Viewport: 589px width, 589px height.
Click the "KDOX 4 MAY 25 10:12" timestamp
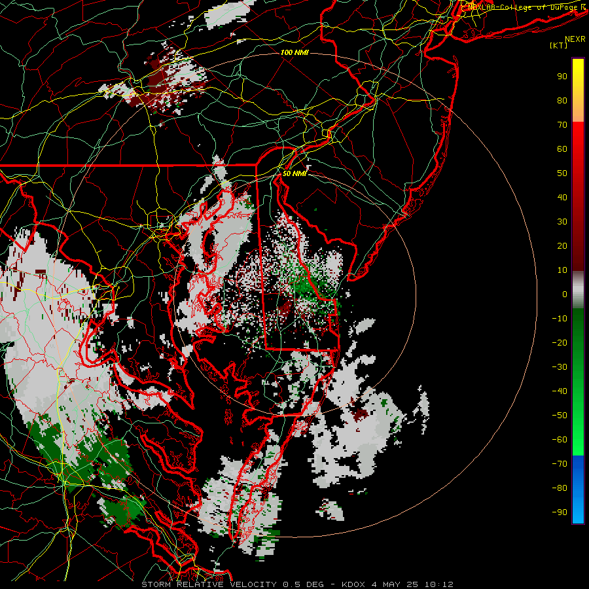[397, 584]
